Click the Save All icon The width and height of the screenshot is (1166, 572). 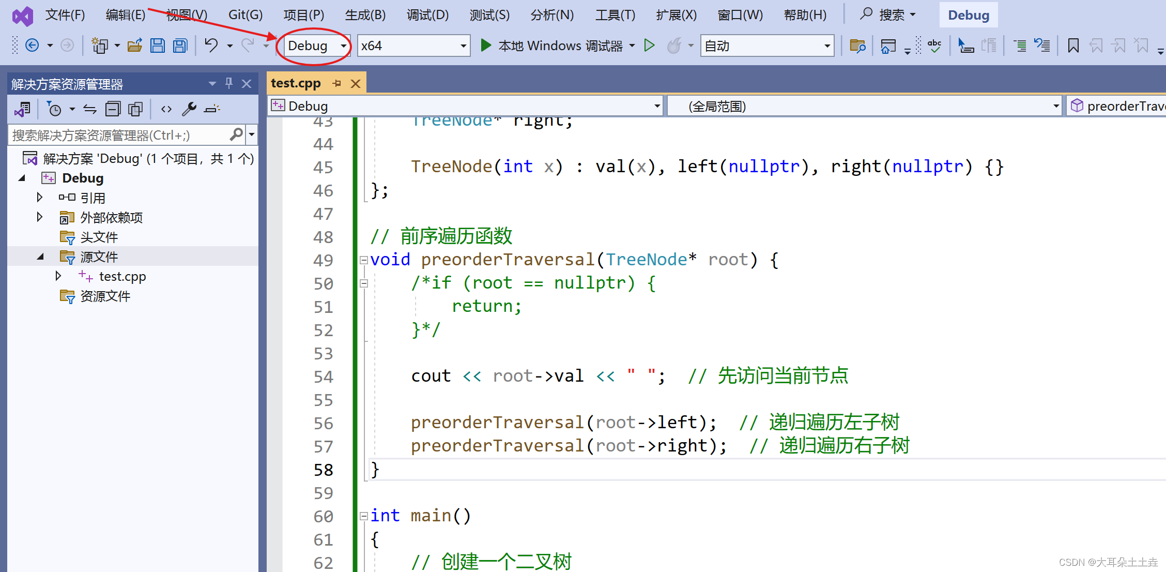click(x=180, y=46)
